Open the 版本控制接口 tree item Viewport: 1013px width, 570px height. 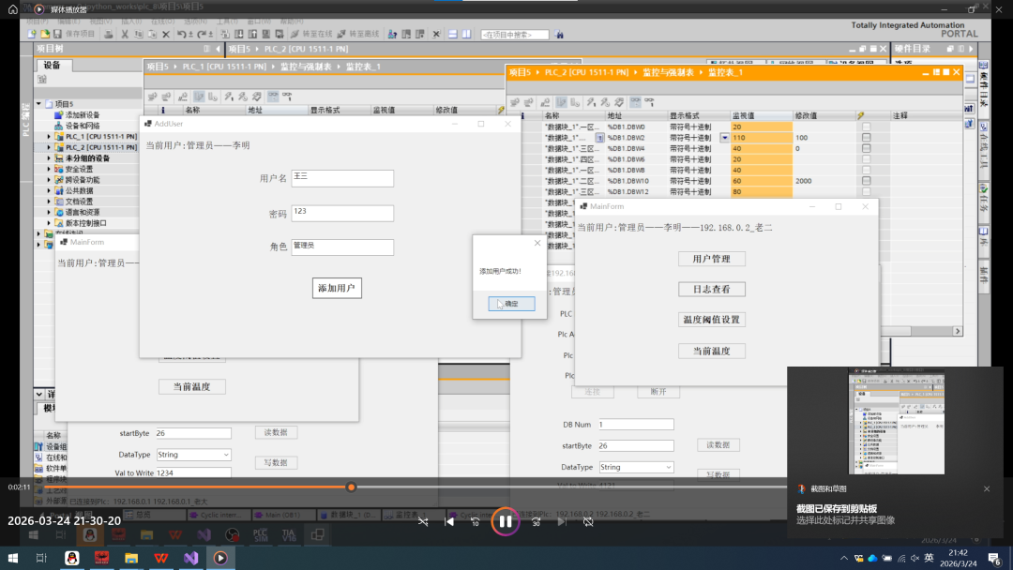pyautogui.click(x=81, y=223)
